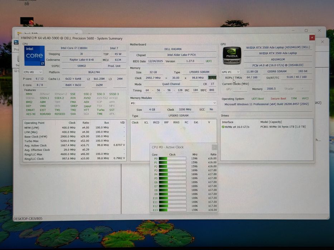Click the SSE4.2 feature flag

[59, 98]
